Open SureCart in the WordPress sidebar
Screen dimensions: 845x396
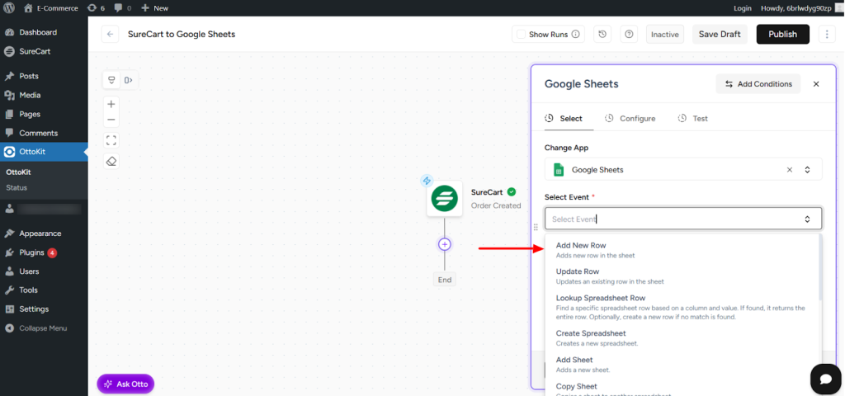point(35,51)
